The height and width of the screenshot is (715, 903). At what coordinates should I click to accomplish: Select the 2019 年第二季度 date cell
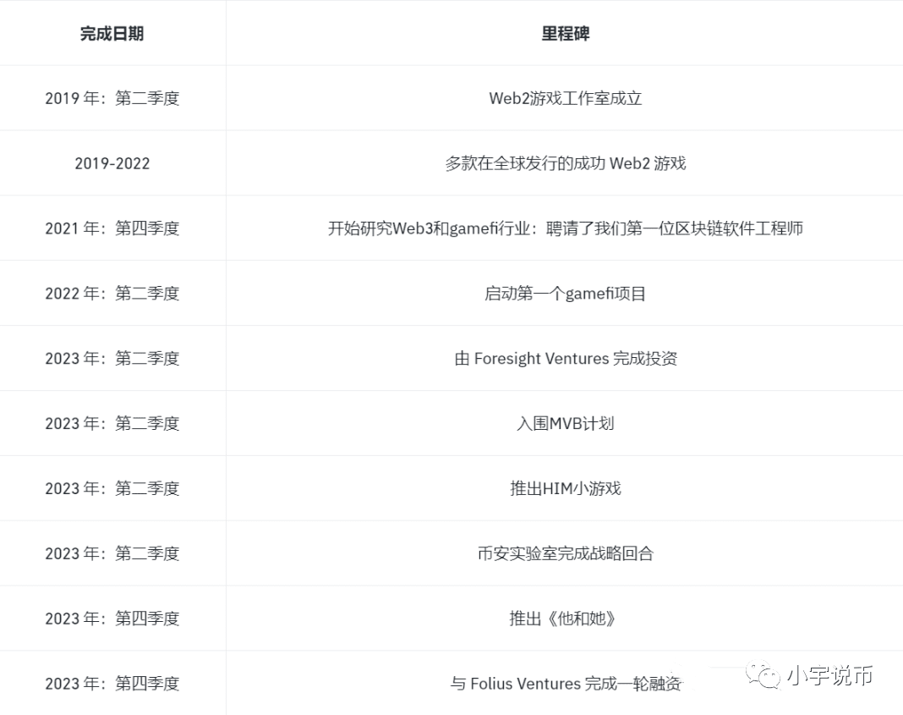tap(112, 97)
